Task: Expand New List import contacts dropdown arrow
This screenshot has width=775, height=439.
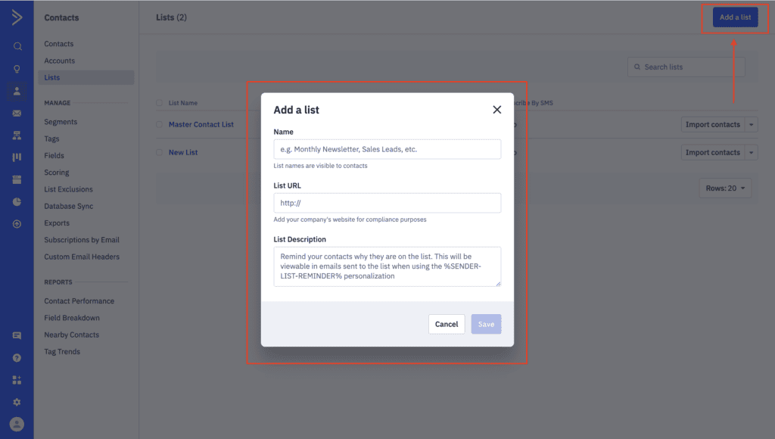Action: [752, 153]
